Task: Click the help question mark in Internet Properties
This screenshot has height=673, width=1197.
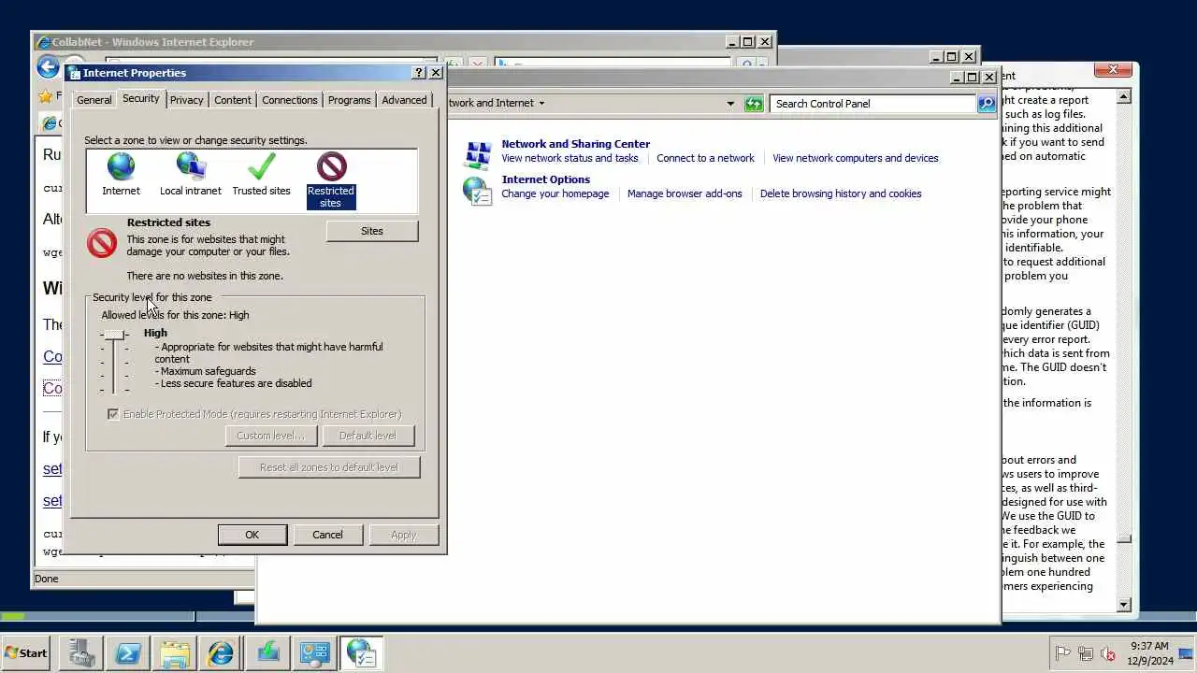Action: tap(418, 73)
